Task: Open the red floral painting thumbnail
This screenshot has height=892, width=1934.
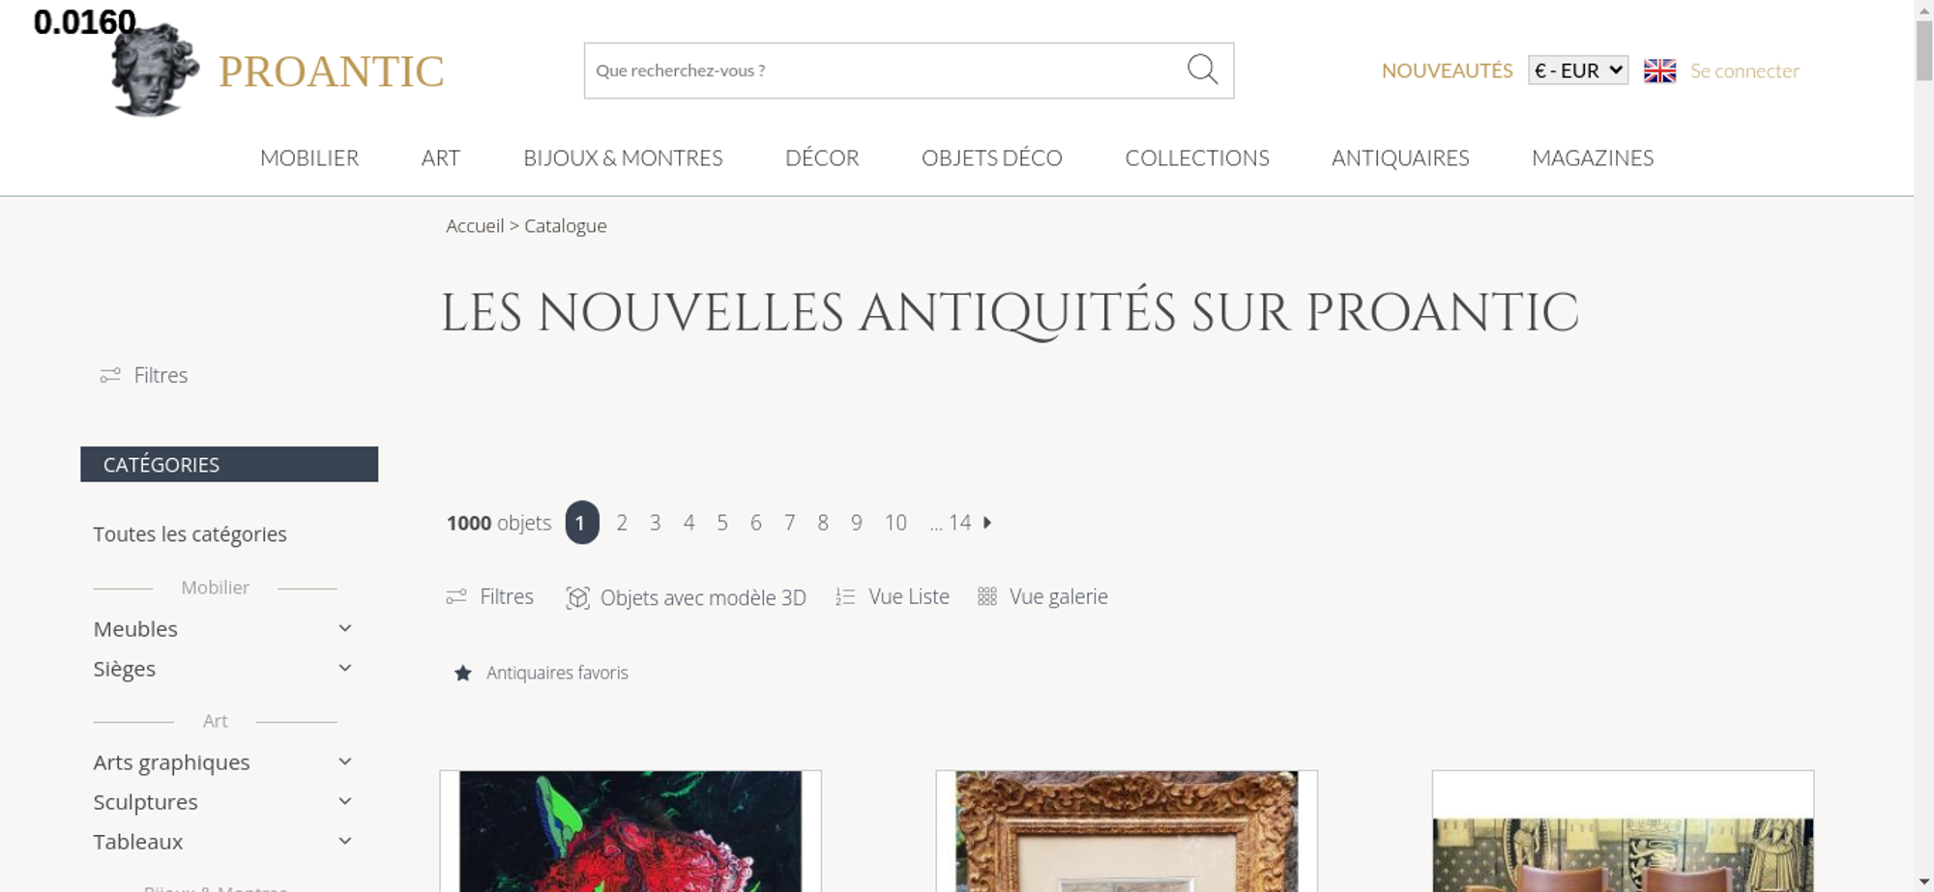Action: click(x=630, y=831)
